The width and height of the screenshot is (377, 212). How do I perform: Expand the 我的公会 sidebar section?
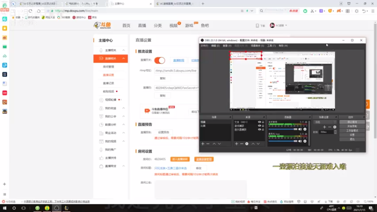(x=123, y=116)
